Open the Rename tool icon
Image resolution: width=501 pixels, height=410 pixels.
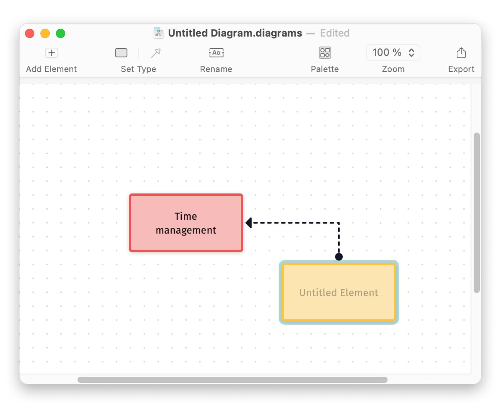coord(216,53)
